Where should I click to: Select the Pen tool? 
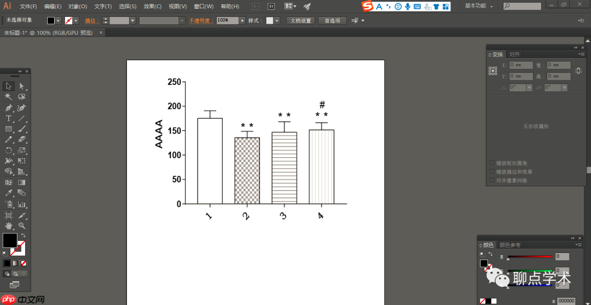9,108
